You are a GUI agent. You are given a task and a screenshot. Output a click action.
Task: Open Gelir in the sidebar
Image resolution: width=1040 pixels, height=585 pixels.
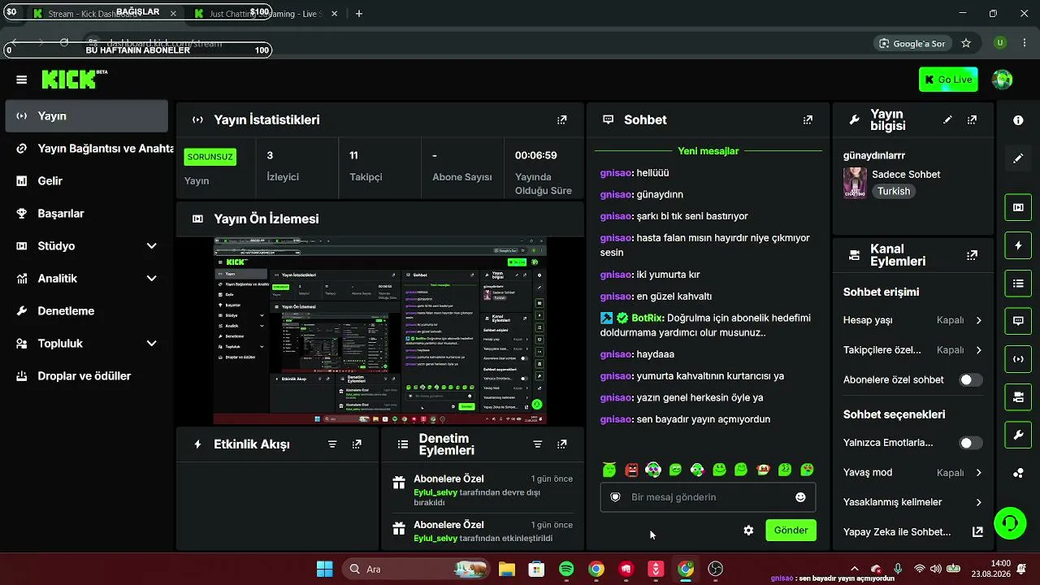86,181
